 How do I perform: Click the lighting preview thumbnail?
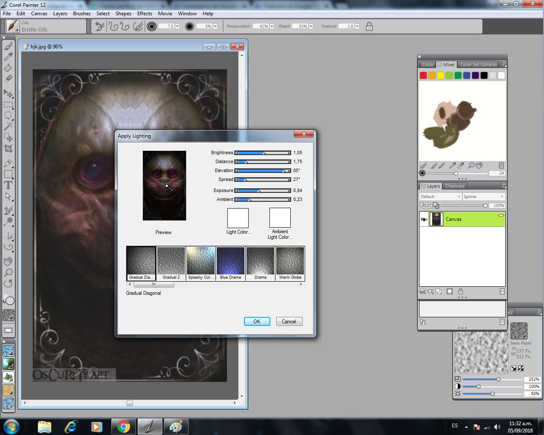coord(164,186)
